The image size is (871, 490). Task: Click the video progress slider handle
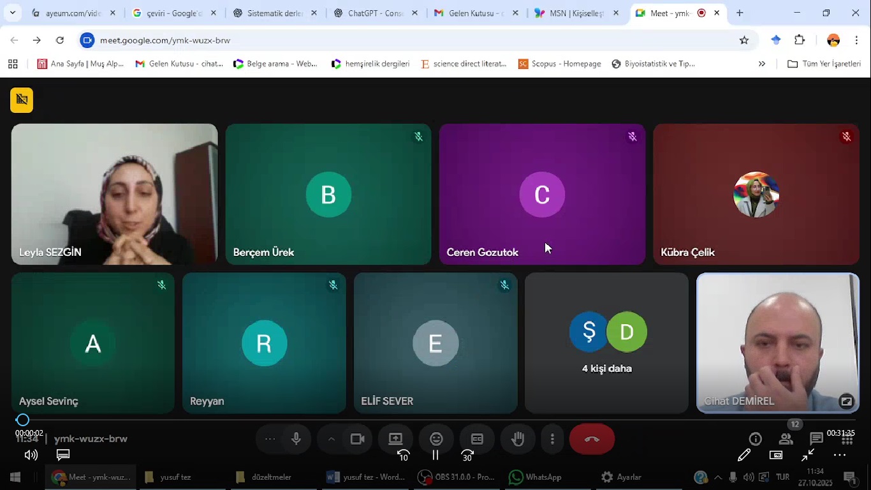(x=23, y=420)
